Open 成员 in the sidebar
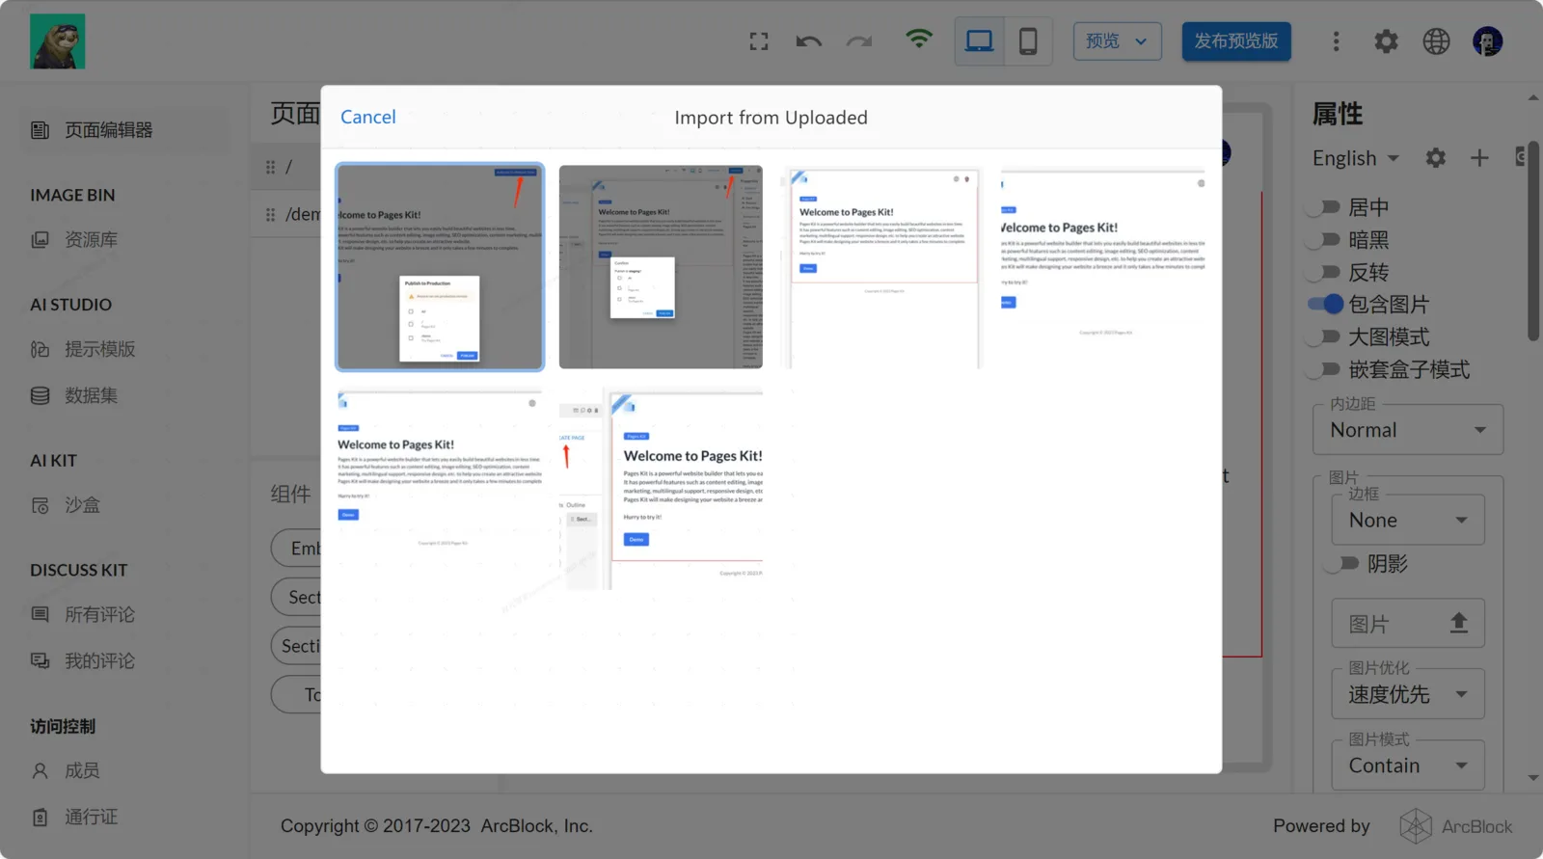The height and width of the screenshot is (859, 1543). point(125,770)
